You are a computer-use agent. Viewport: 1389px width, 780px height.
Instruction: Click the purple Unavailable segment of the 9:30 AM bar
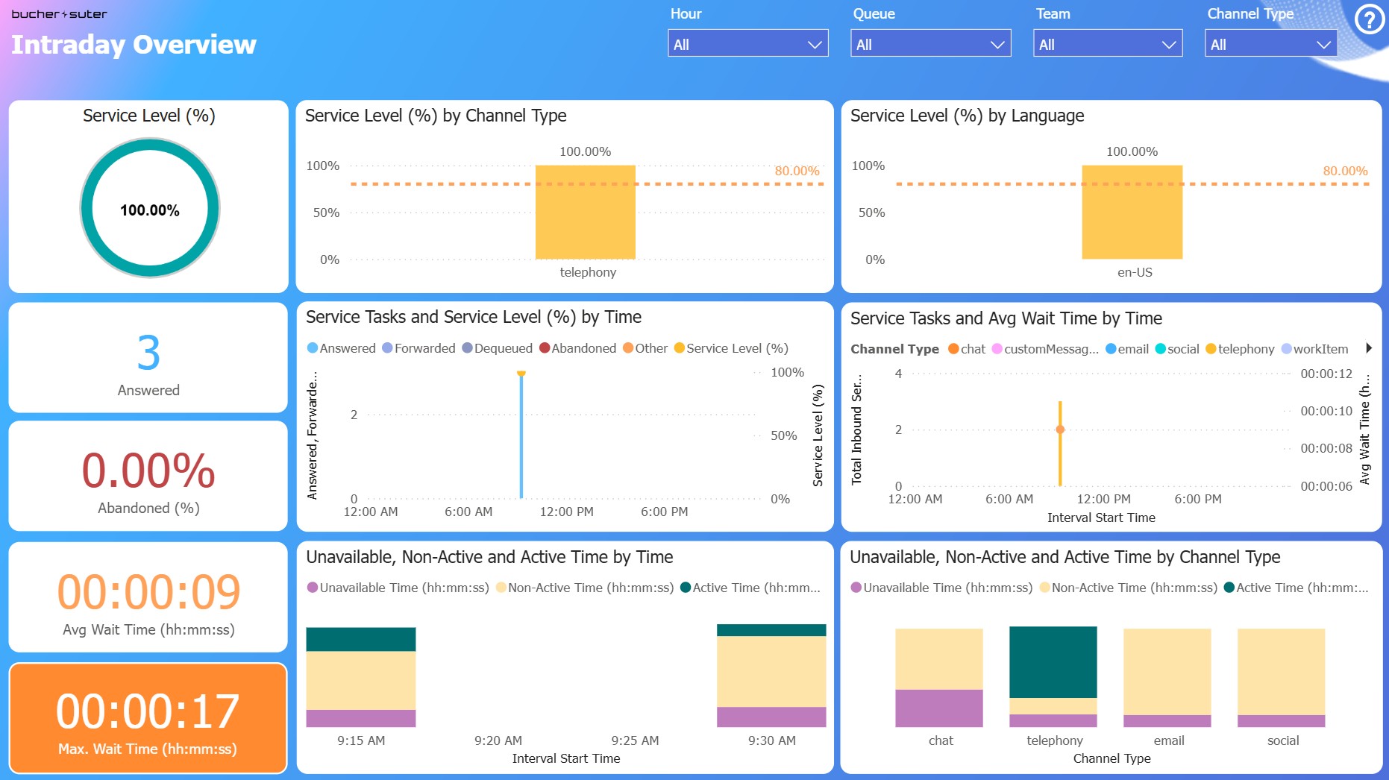point(771,717)
